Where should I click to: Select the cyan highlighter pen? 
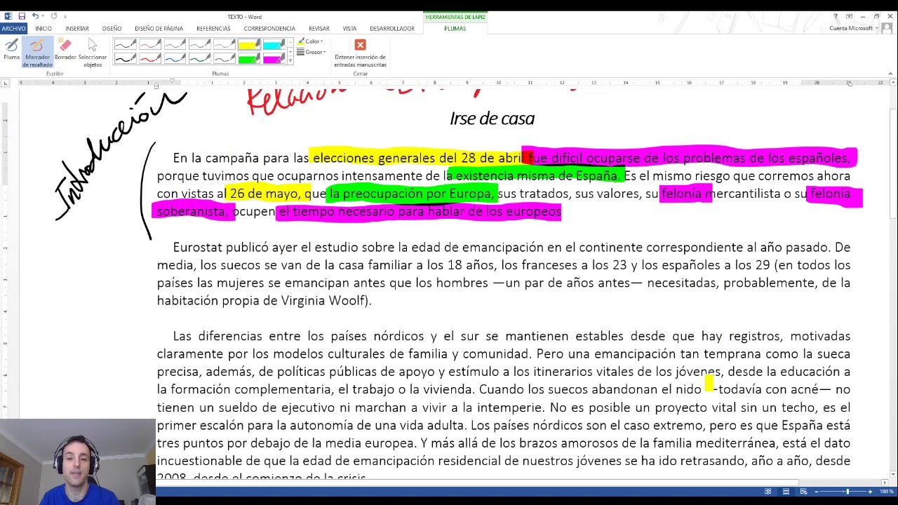[273, 46]
